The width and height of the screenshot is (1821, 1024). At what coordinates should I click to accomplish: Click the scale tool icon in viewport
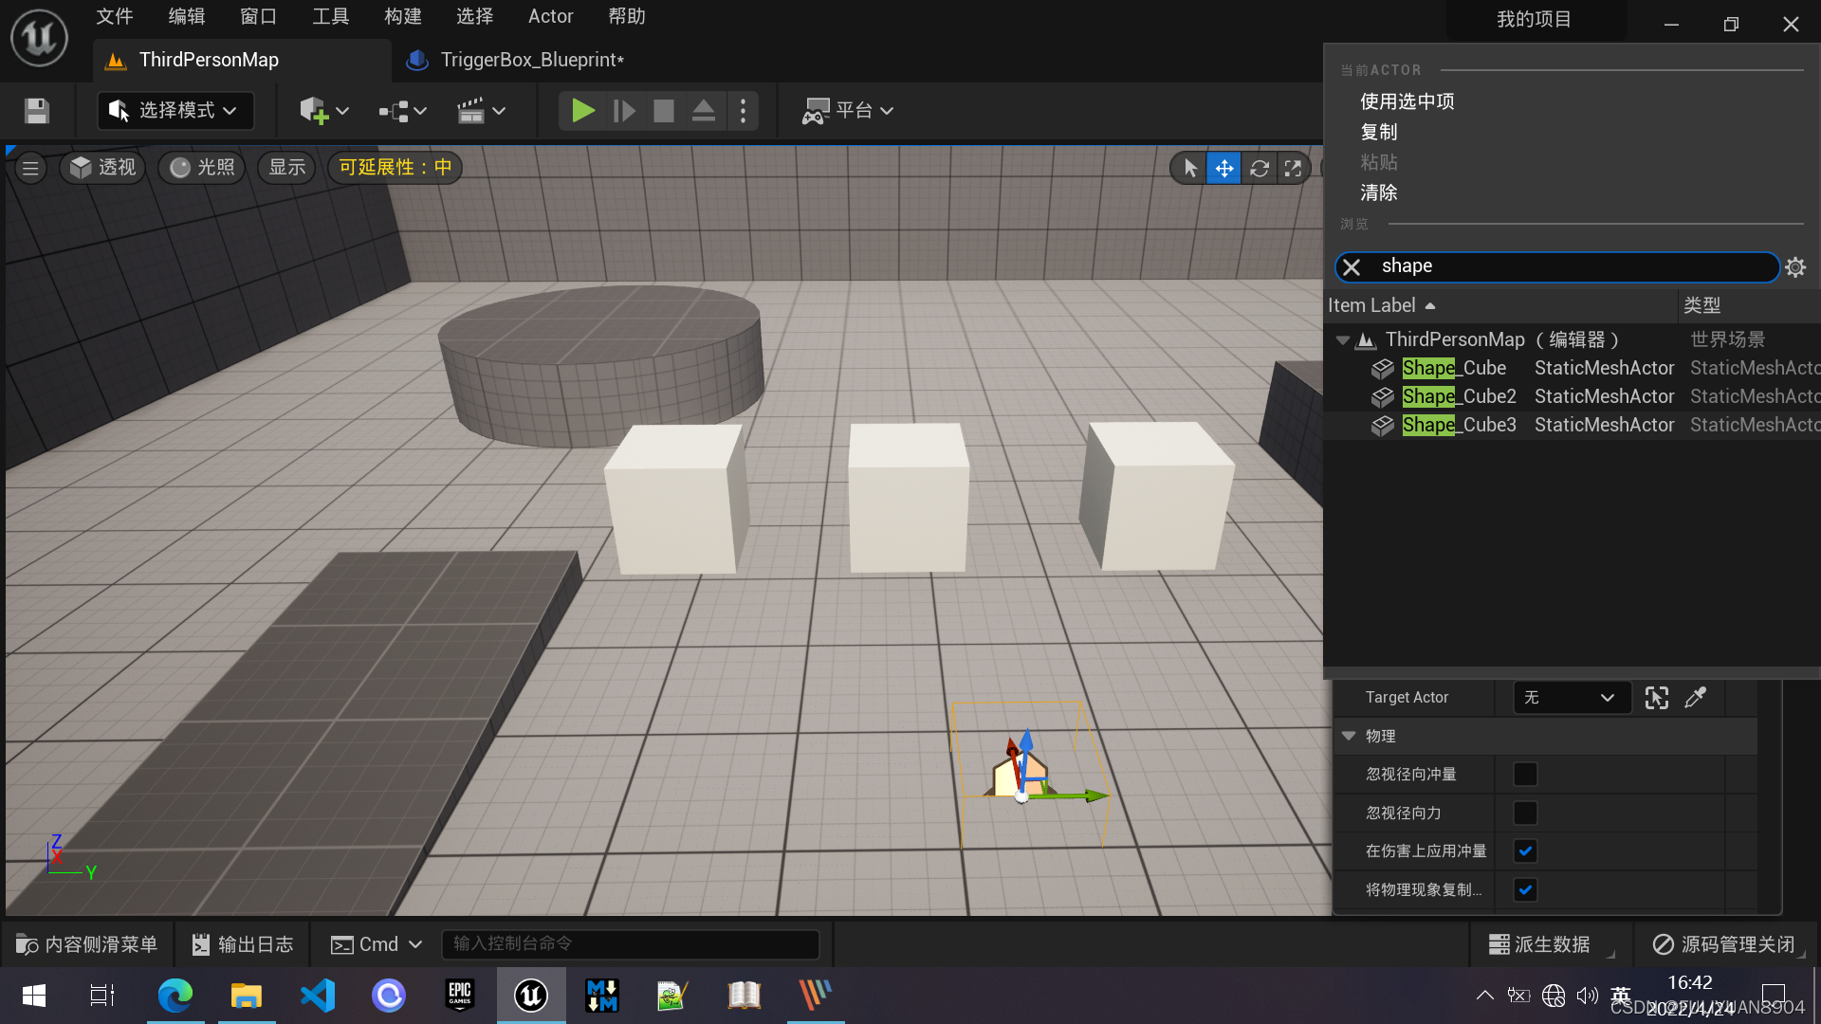[x=1293, y=168]
